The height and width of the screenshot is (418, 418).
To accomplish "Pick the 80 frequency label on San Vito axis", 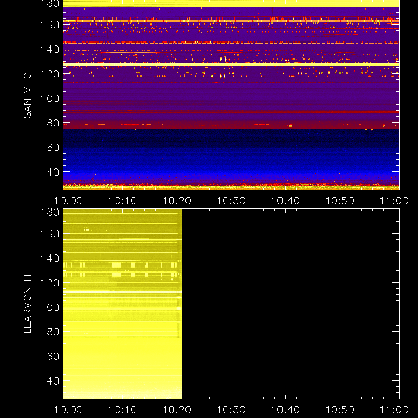I will coord(53,123).
